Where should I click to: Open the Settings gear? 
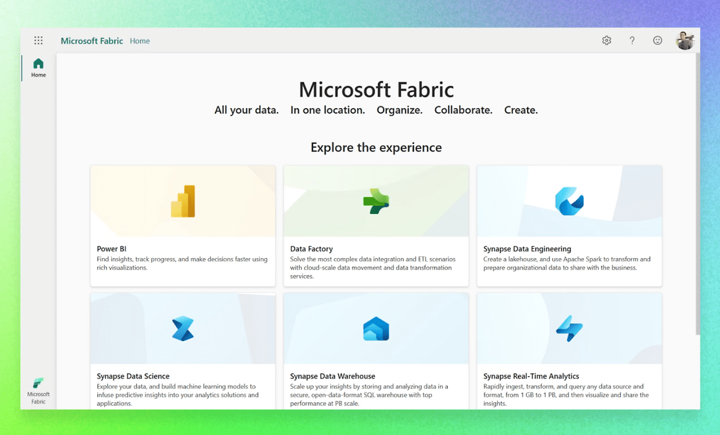pos(606,41)
